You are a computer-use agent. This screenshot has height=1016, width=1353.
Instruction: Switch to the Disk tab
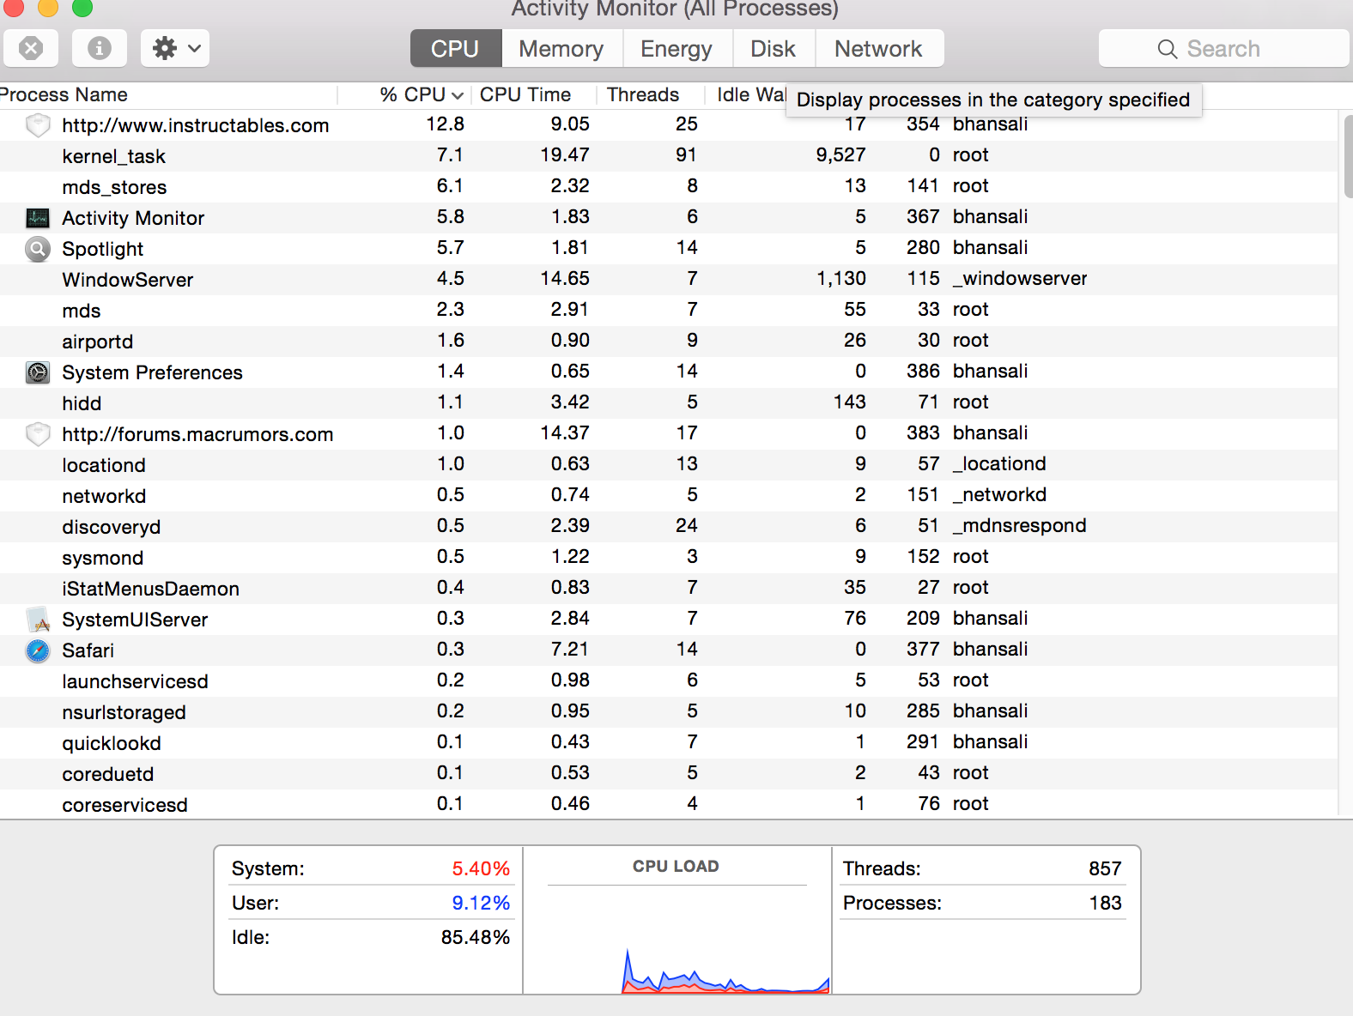pos(774,49)
